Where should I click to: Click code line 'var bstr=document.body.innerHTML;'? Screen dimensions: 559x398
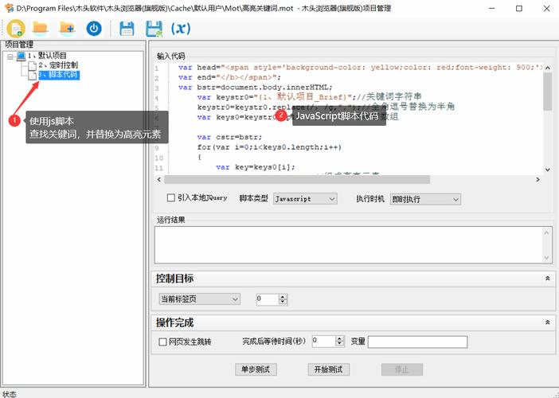coord(256,88)
